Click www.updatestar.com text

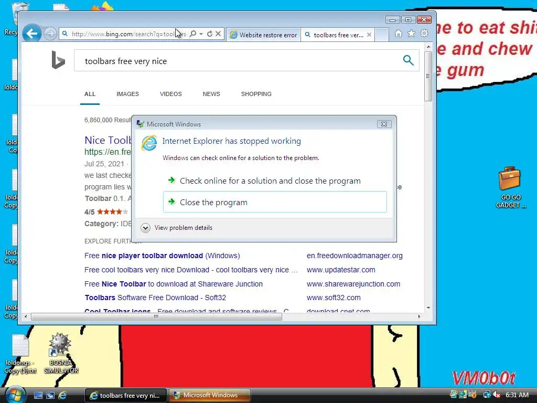[x=341, y=270]
